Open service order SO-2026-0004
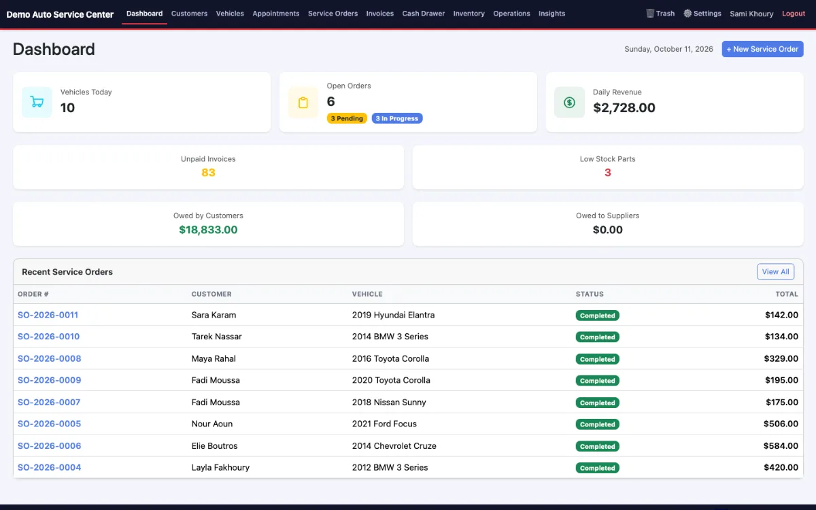This screenshot has width=816, height=510. (x=49, y=467)
